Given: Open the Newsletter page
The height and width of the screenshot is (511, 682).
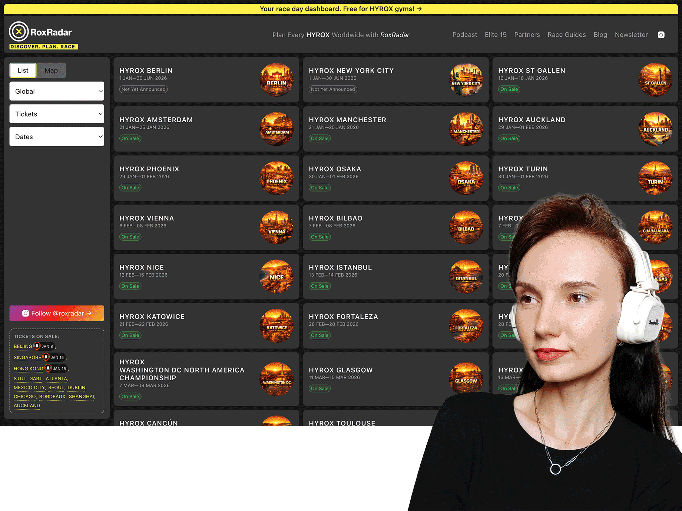Looking at the screenshot, I should tap(631, 35).
